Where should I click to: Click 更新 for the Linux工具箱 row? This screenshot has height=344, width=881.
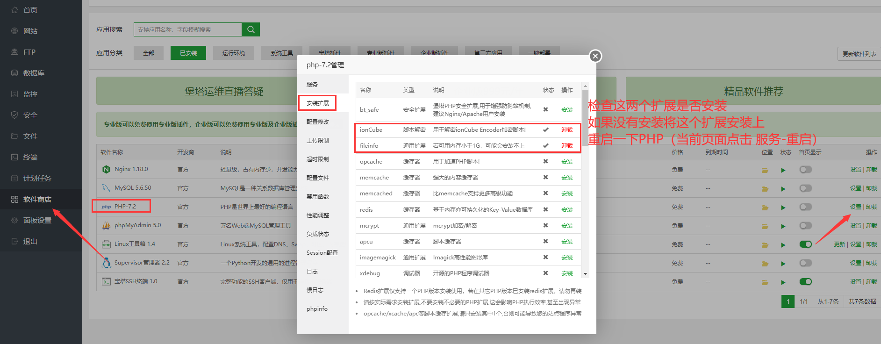pos(839,244)
